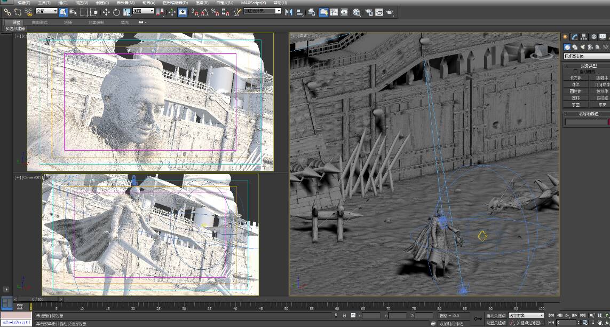This screenshot has width=610, height=327.
Task: Open key filter 选定对象 dropdown
Action: point(526,315)
